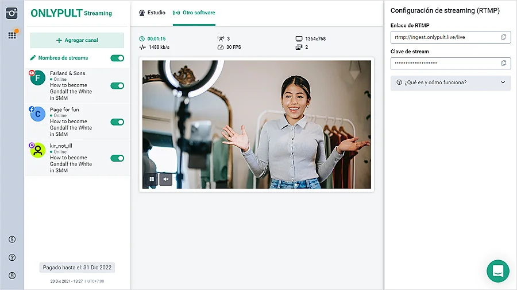Open the live chat support bubble
This screenshot has height=290, width=517.
tap(497, 271)
